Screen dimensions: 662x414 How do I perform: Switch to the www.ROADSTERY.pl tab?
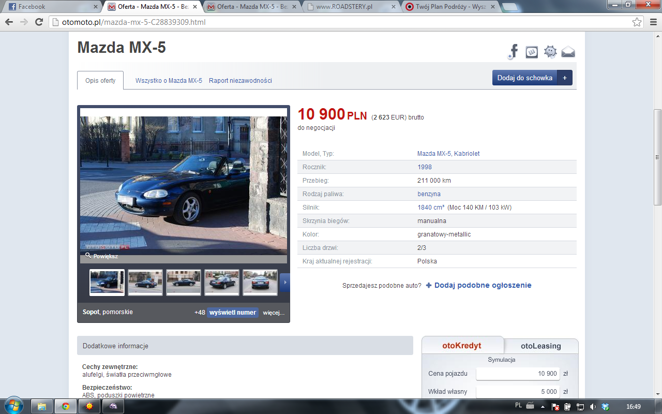click(x=351, y=7)
